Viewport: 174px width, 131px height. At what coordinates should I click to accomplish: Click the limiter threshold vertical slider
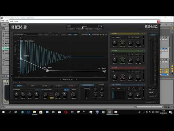[87, 94]
